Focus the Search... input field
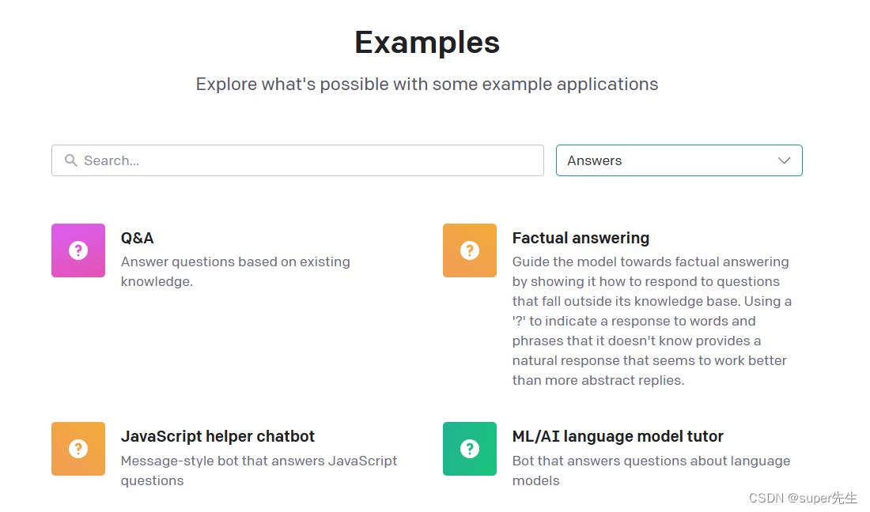 tap(297, 160)
